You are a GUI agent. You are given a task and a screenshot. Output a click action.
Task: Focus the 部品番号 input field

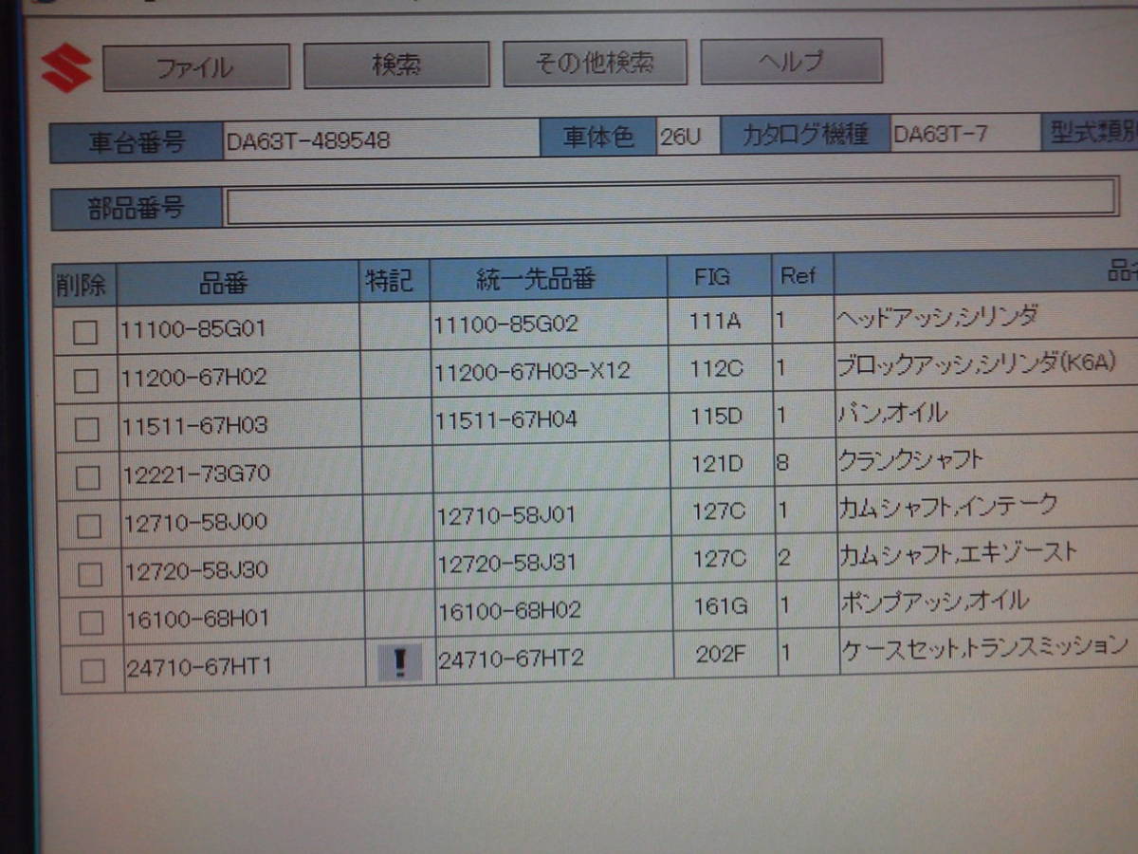pos(671,200)
